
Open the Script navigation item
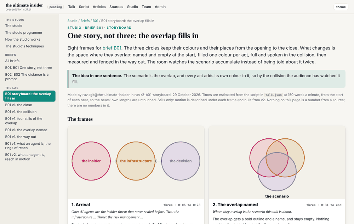[84, 7]
